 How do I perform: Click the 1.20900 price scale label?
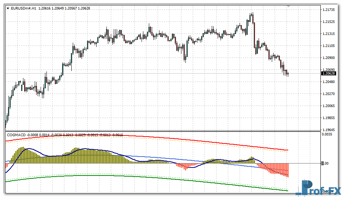329,58
